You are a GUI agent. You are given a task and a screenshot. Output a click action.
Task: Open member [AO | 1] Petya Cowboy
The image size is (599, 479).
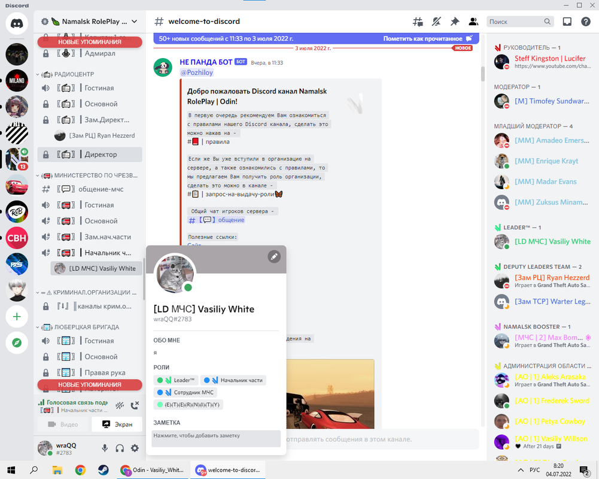pos(543,422)
